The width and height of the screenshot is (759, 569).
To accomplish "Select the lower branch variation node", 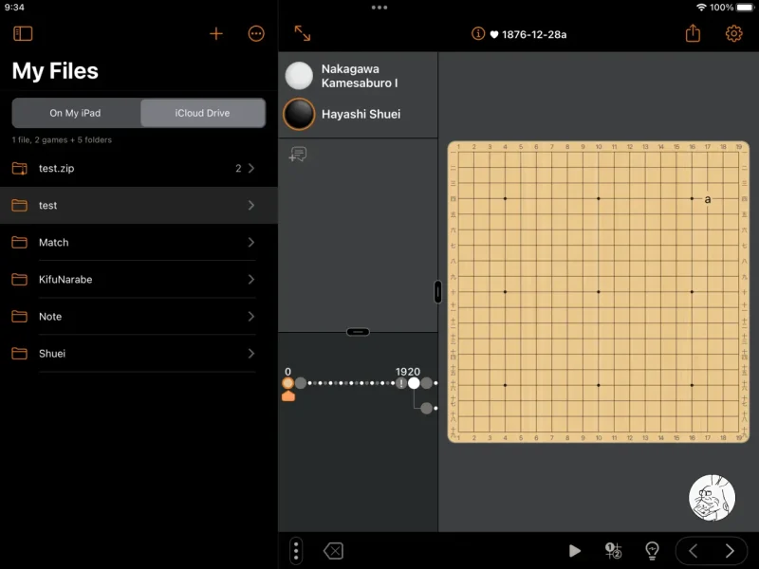I will tap(426, 409).
